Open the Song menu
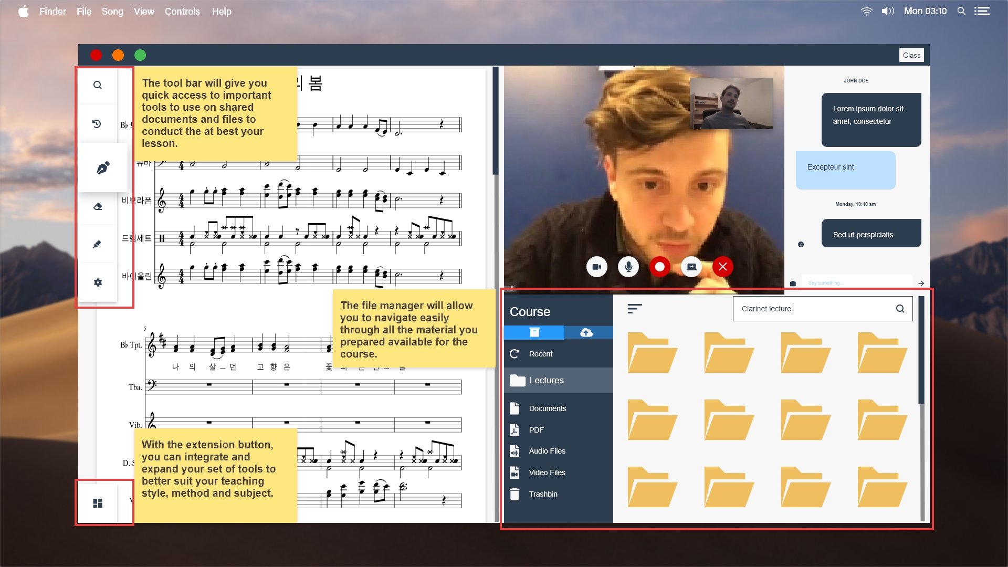The image size is (1008, 567). tap(112, 11)
